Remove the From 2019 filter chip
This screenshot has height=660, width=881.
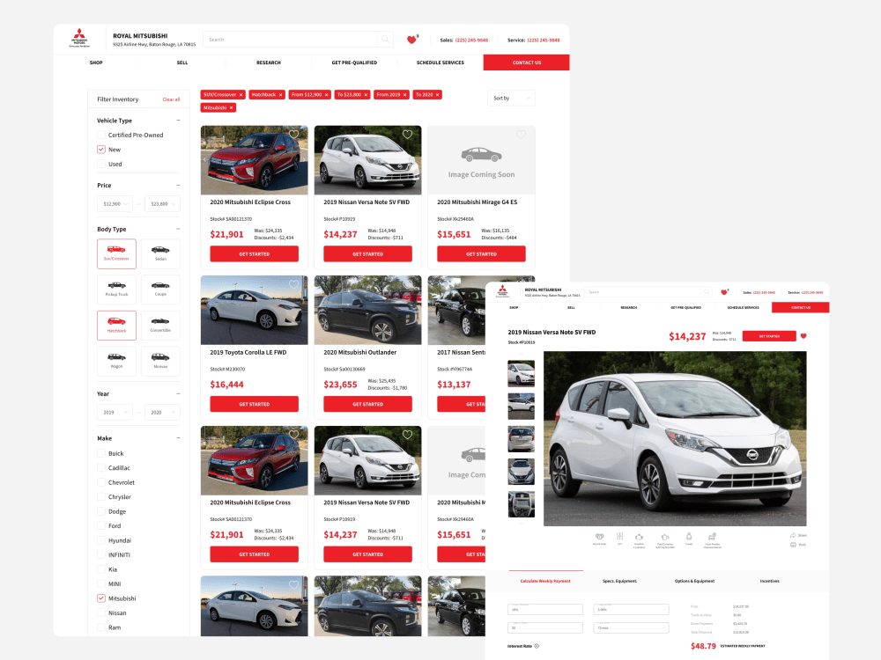pos(404,95)
